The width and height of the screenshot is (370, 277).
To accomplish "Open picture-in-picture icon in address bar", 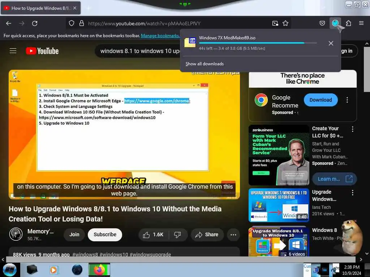I will click(275, 23).
